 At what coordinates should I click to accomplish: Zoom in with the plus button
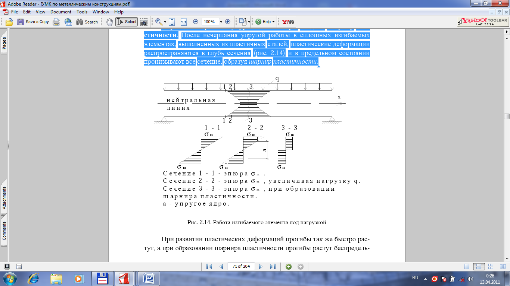point(228,22)
